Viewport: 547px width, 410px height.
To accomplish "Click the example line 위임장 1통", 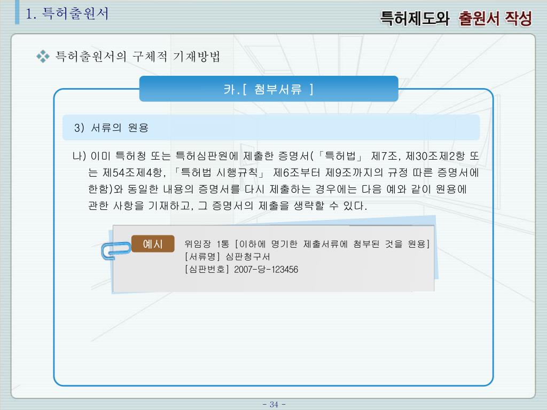I will click(307, 243).
